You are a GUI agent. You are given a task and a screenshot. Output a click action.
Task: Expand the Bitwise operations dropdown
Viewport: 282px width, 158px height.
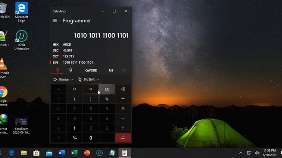click(x=63, y=79)
